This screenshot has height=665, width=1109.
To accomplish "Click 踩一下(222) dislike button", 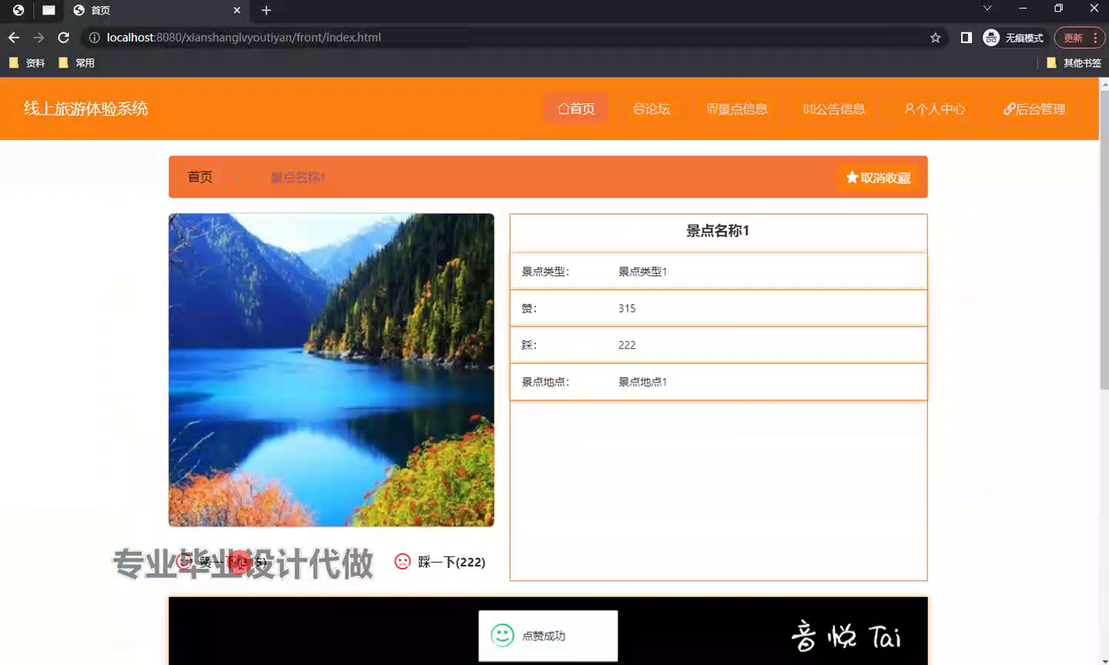I will [x=440, y=562].
